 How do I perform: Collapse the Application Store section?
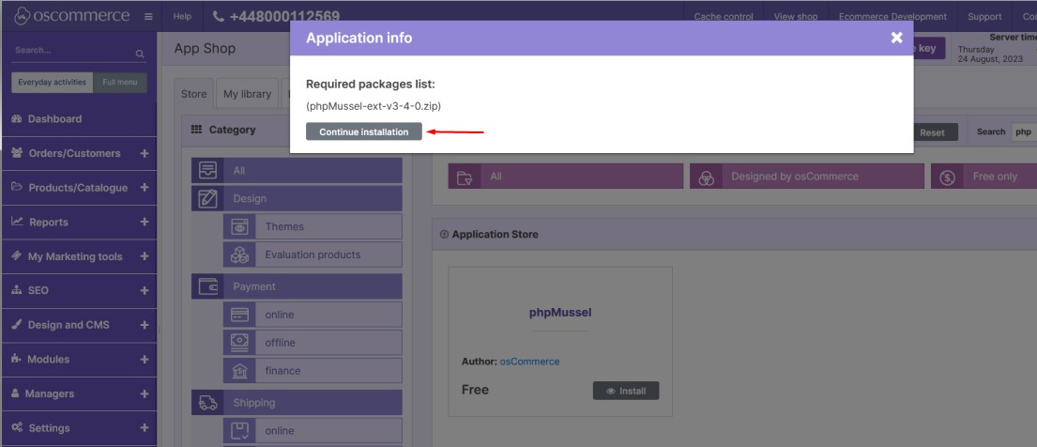444,235
